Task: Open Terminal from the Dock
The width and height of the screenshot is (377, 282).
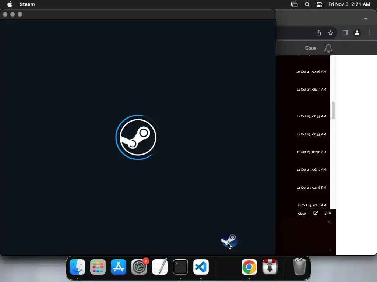Action: [x=180, y=267]
